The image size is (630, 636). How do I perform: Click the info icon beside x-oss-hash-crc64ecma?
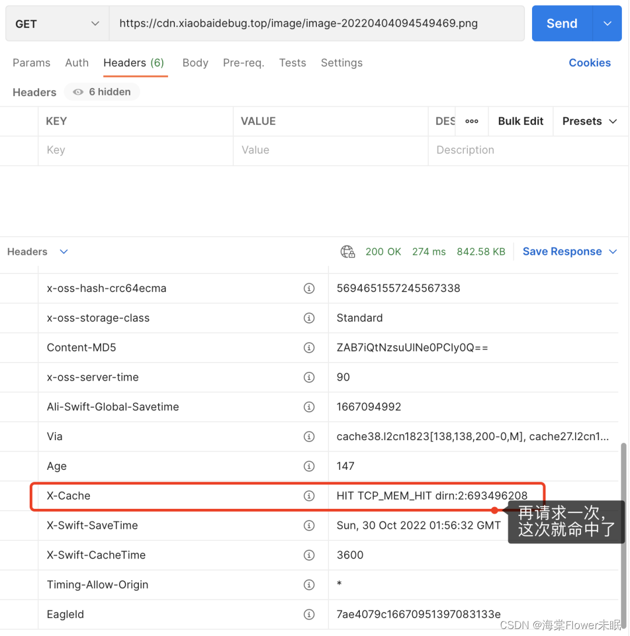pyautogui.click(x=309, y=288)
